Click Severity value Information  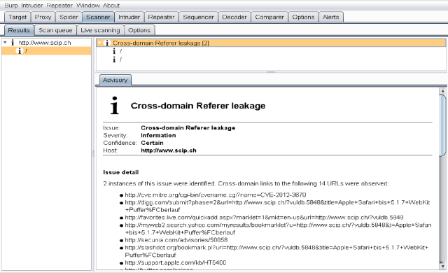pos(158,135)
